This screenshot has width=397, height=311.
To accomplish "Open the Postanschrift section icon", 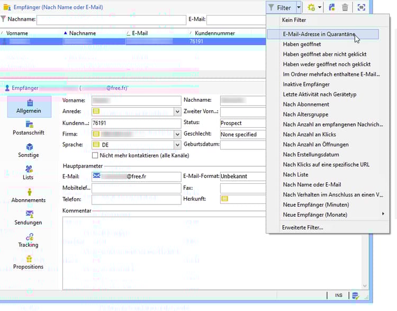I will coord(29,124).
